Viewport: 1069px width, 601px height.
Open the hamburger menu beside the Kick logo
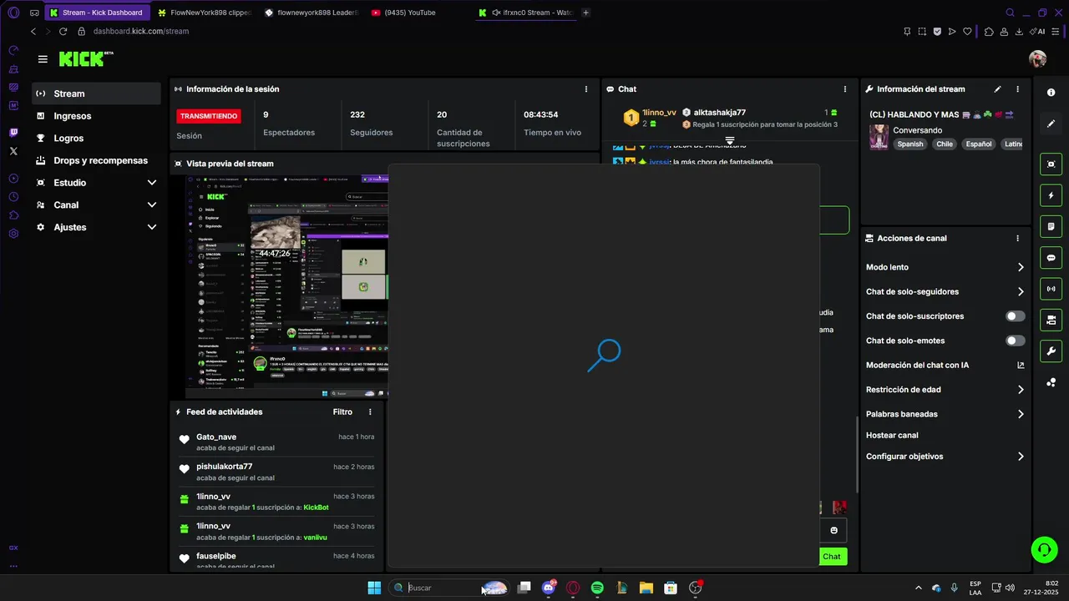point(43,59)
